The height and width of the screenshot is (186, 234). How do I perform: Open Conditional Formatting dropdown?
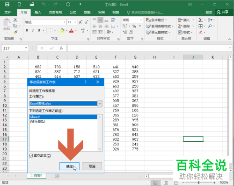[156, 20]
